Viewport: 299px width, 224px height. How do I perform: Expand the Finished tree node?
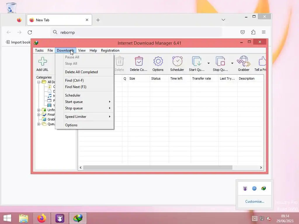tap(39, 115)
